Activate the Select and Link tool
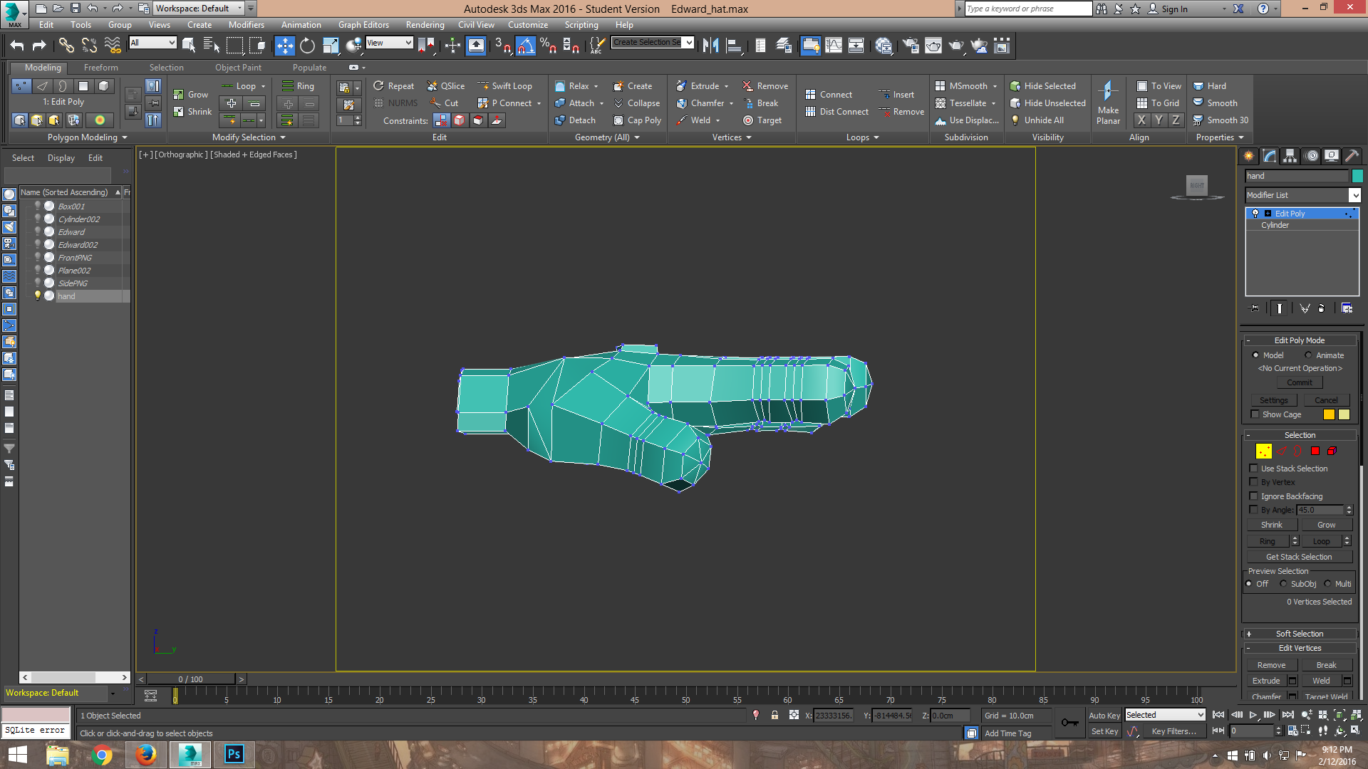 tap(66, 46)
